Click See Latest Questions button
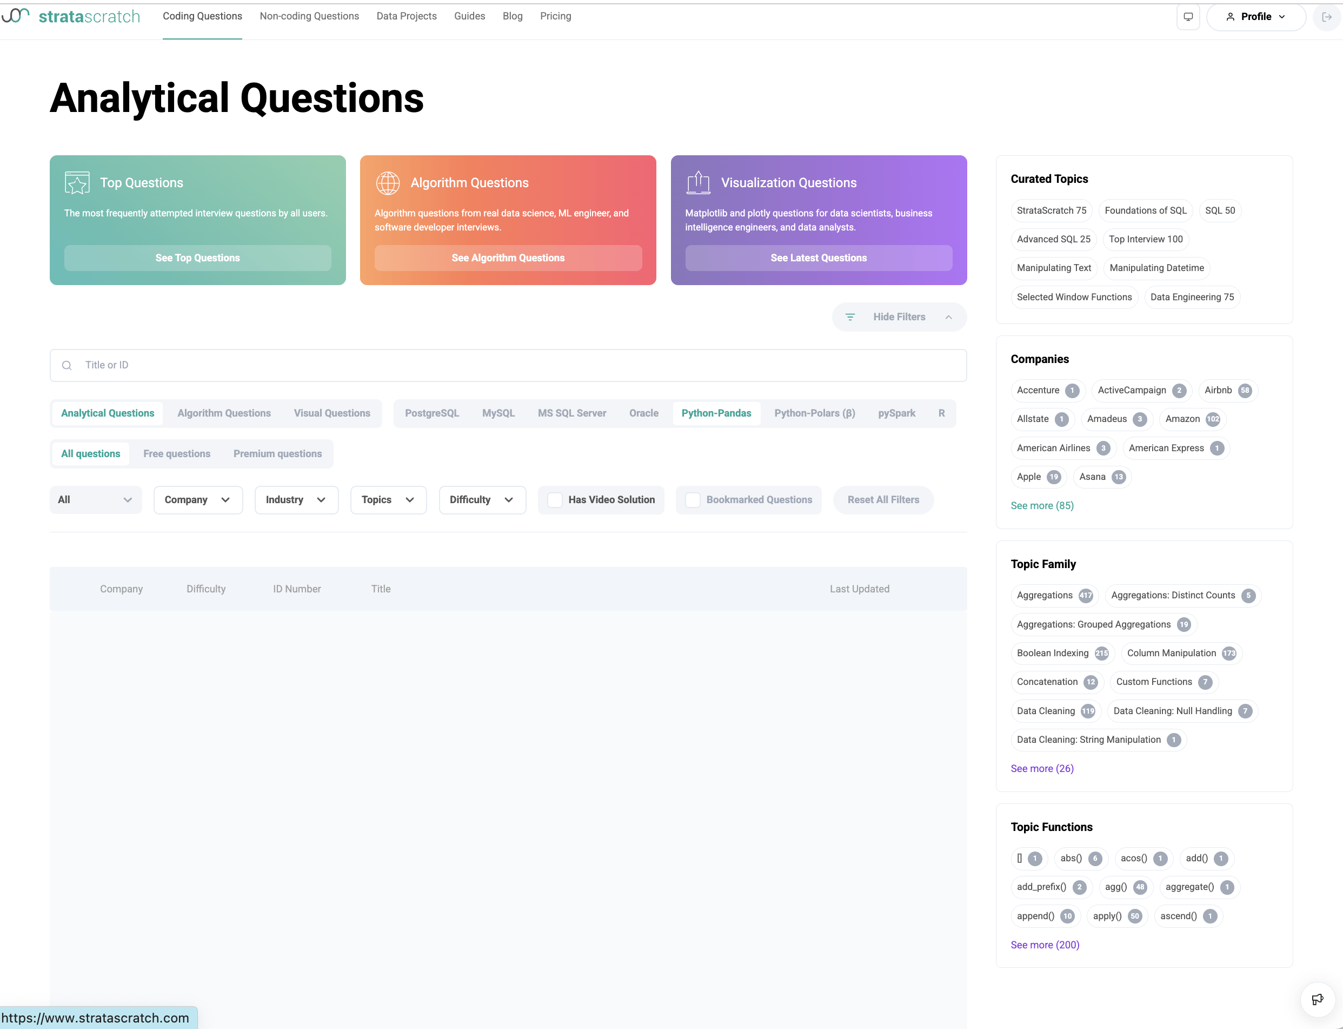 (819, 258)
